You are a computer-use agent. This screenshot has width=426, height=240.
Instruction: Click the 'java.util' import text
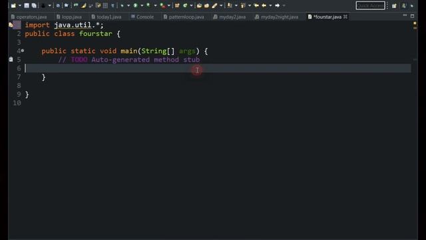tap(73, 25)
